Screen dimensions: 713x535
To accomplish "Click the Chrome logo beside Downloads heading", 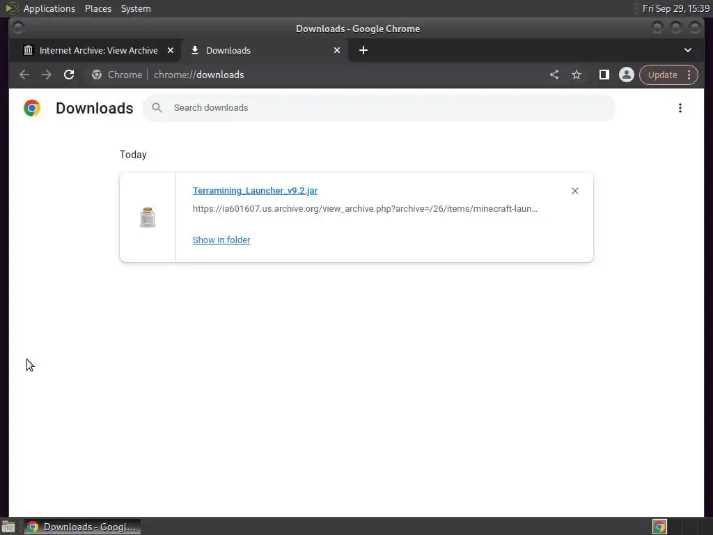I will (x=32, y=108).
